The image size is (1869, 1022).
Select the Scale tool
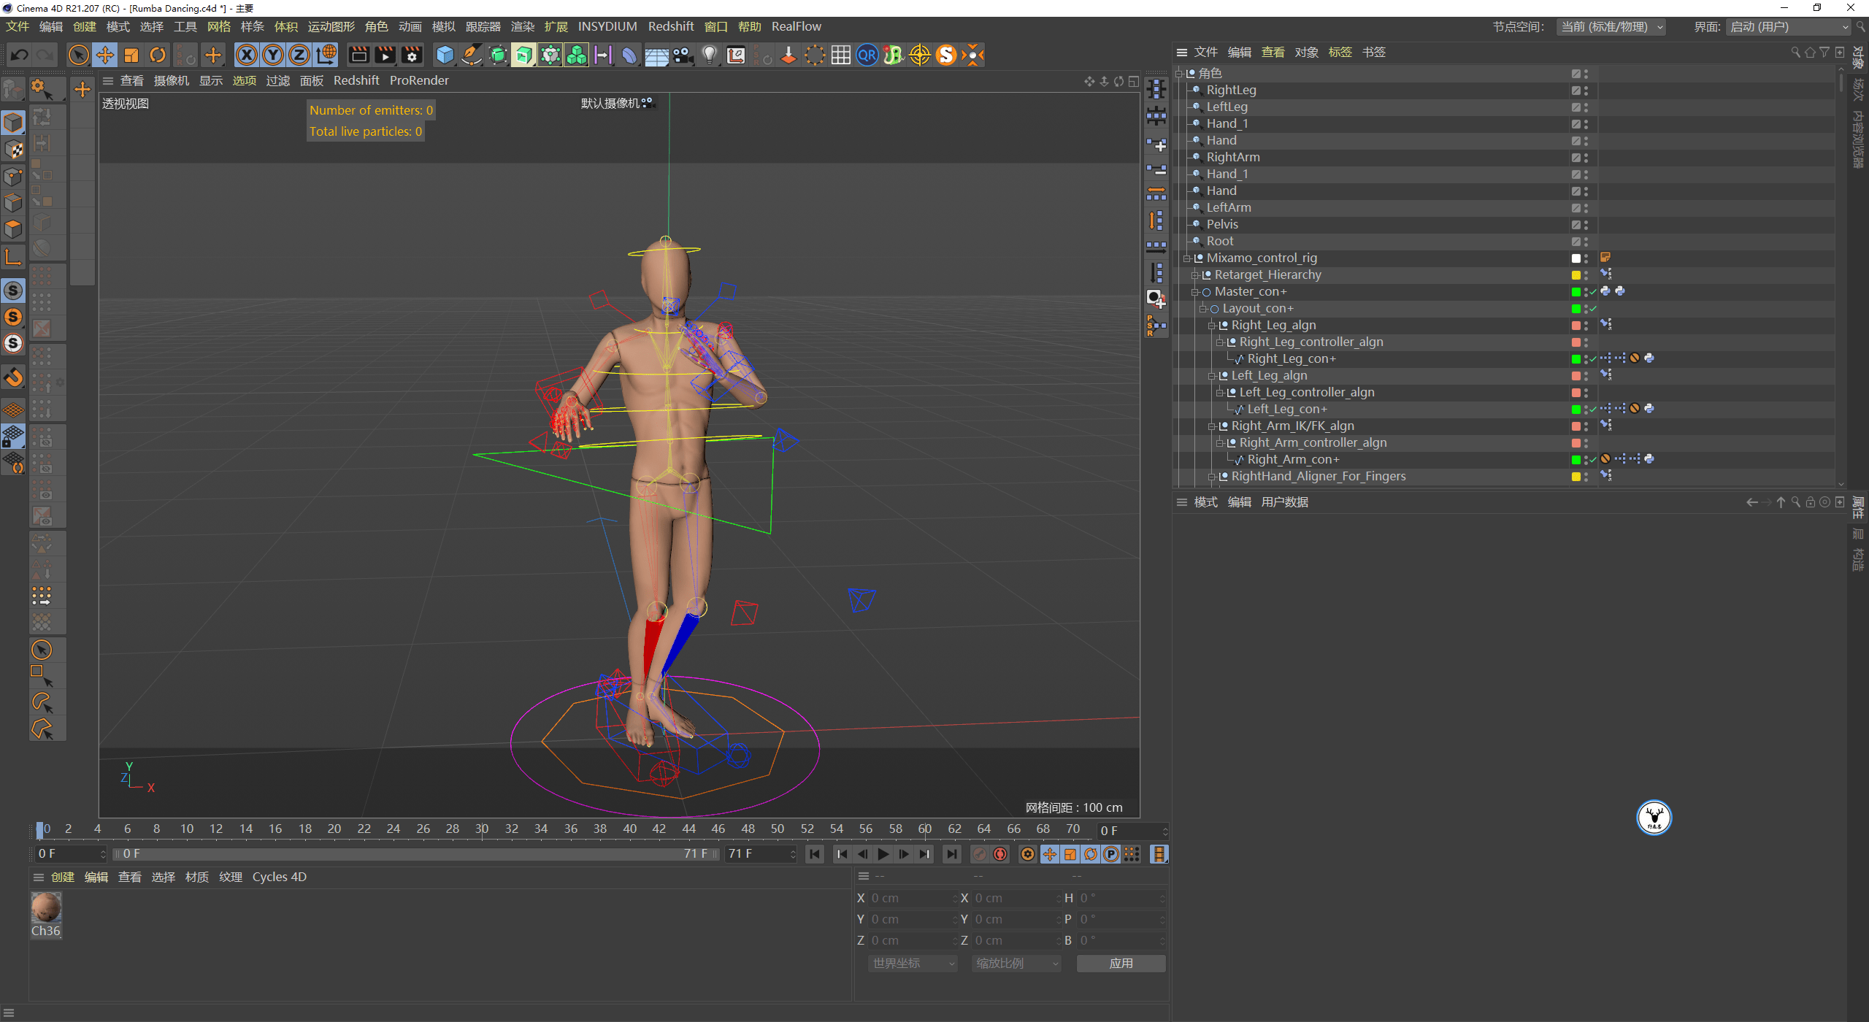click(131, 55)
